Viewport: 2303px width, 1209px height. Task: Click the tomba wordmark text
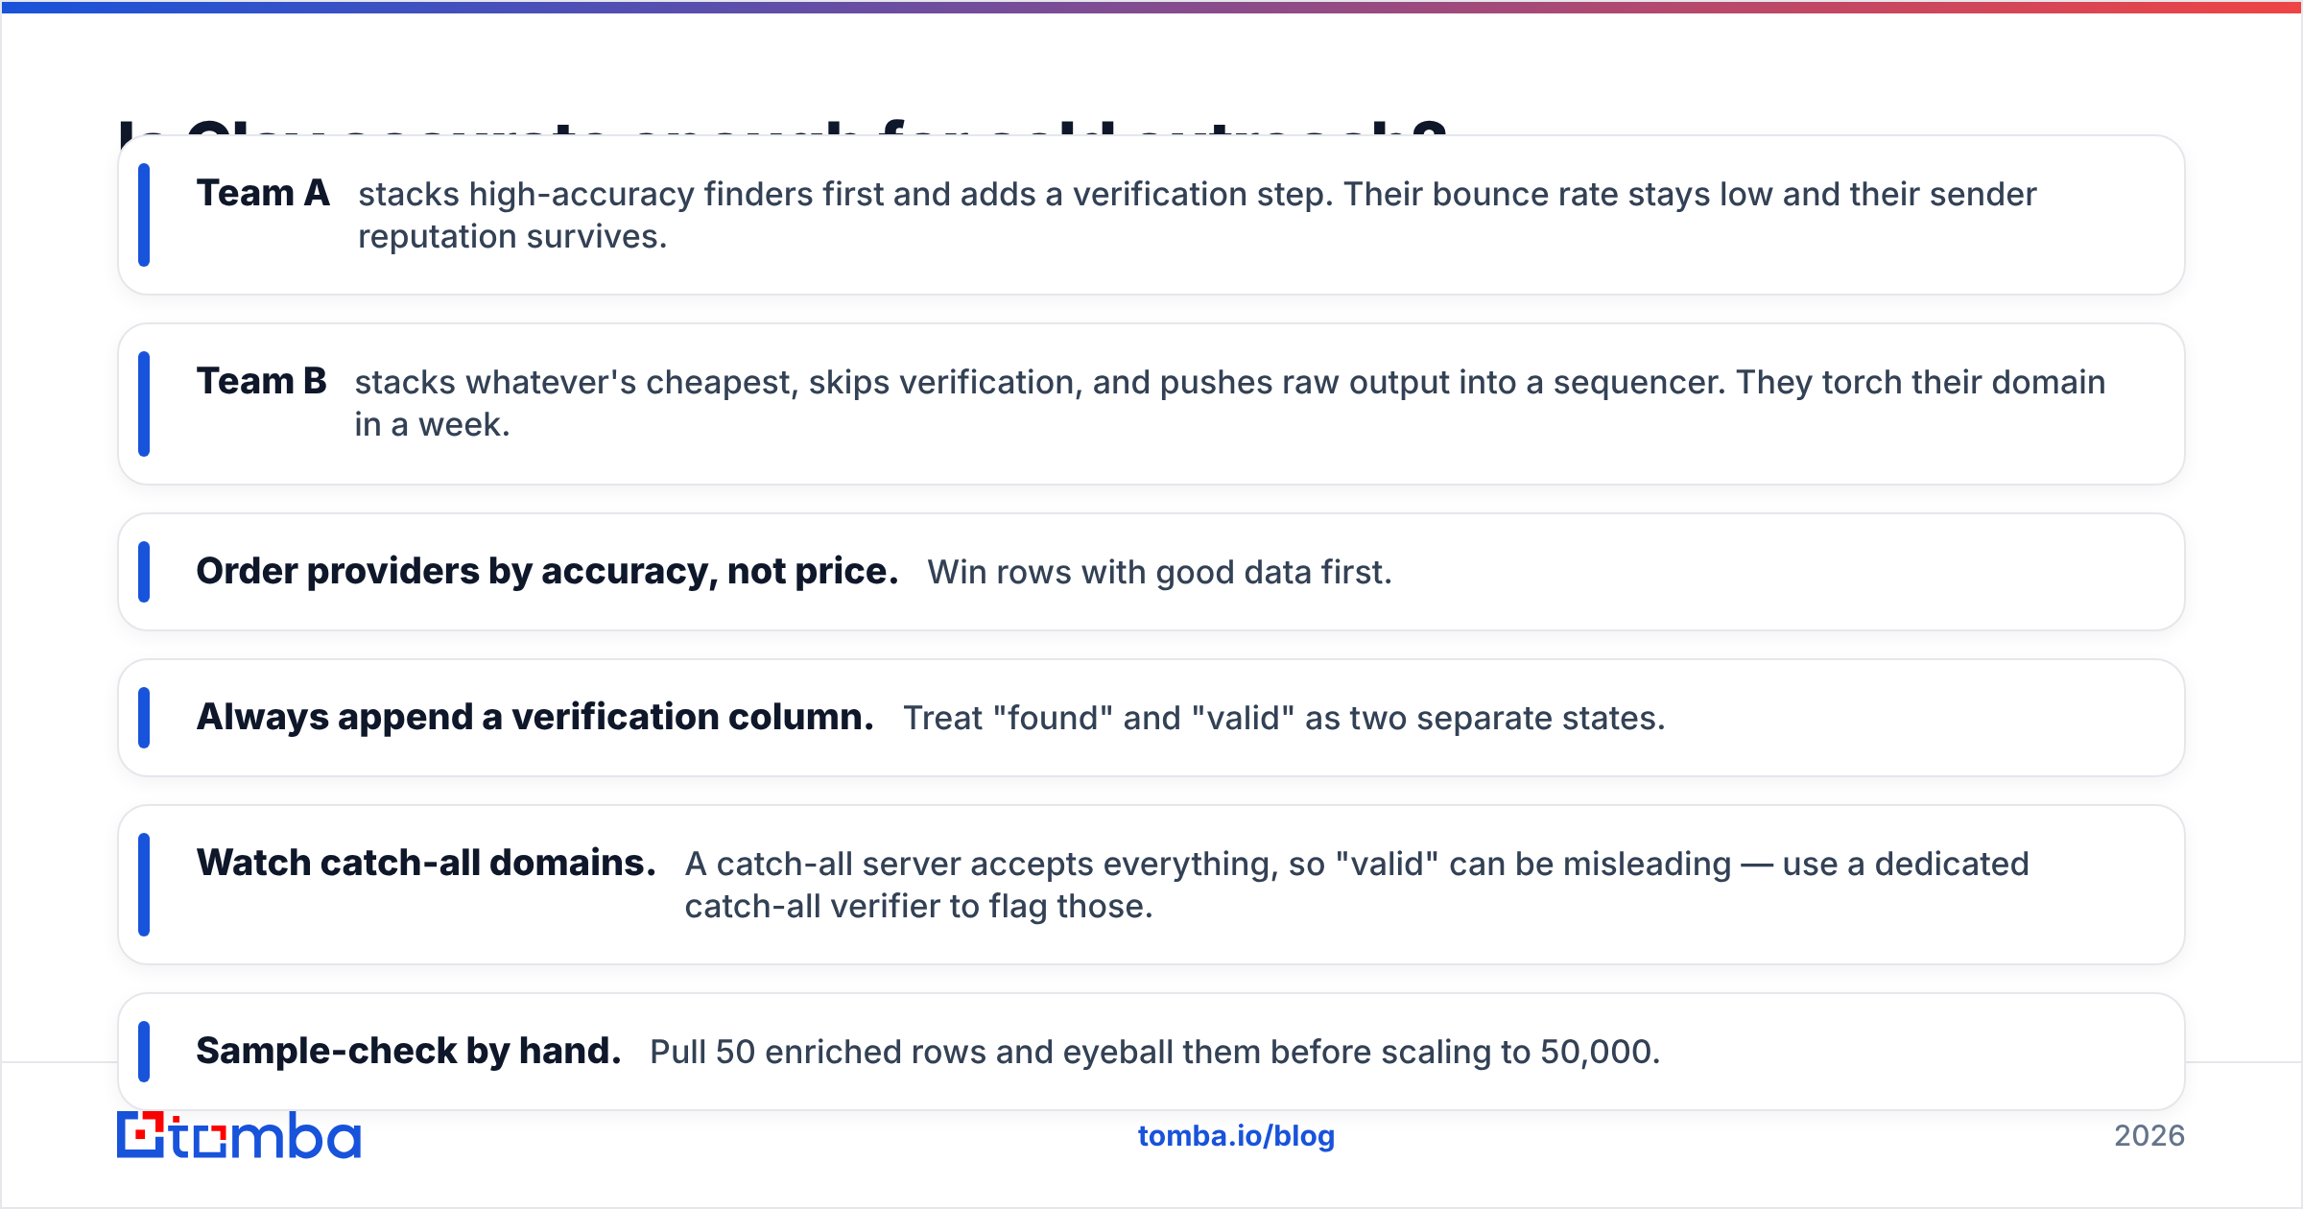266,1136
